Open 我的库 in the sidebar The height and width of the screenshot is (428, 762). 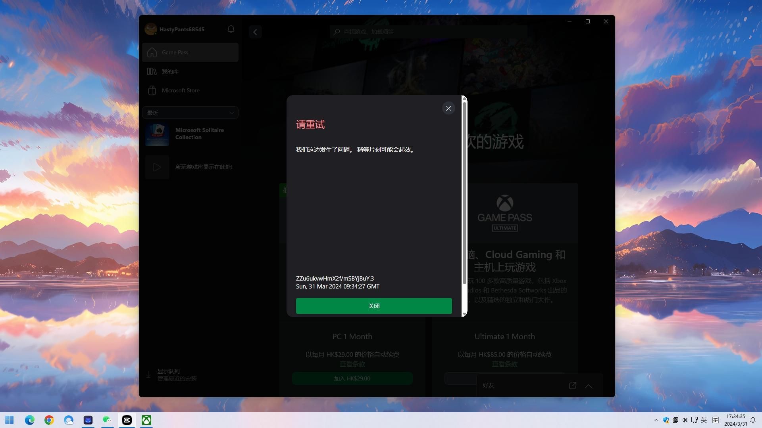pos(190,71)
